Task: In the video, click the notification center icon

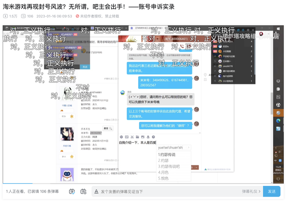Action: point(278,179)
